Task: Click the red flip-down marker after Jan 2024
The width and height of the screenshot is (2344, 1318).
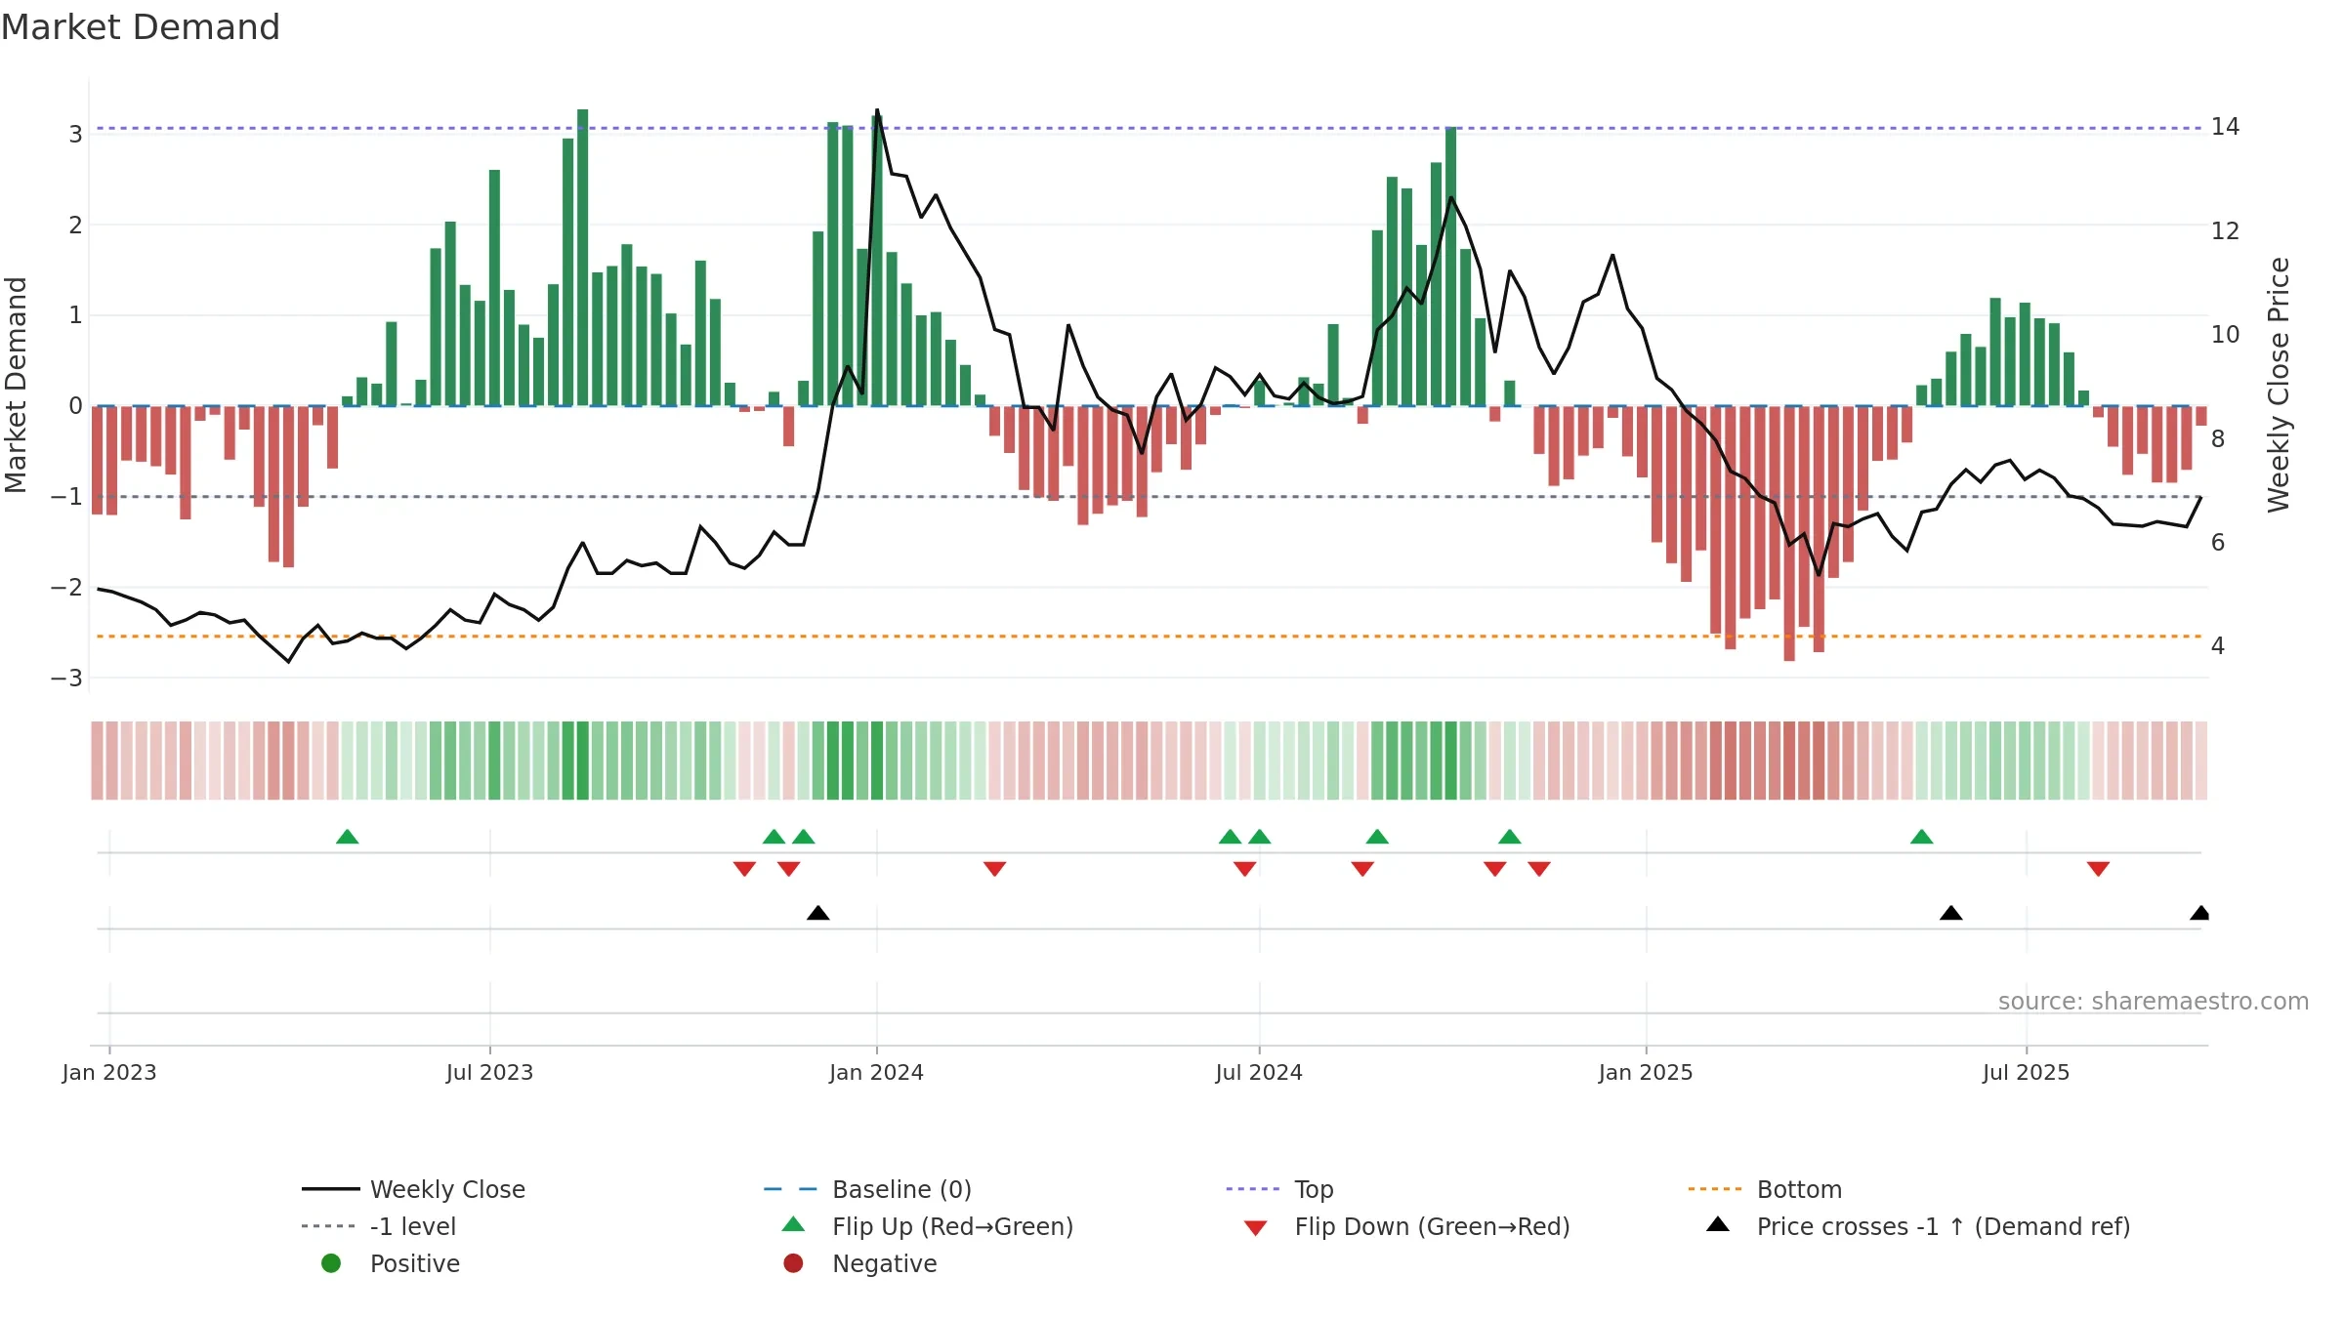Action: coord(995,869)
